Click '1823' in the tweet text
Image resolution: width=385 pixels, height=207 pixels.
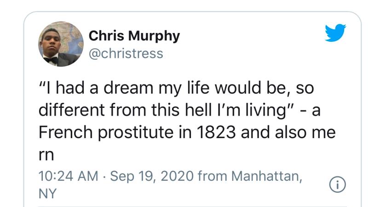click(x=216, y=132)
